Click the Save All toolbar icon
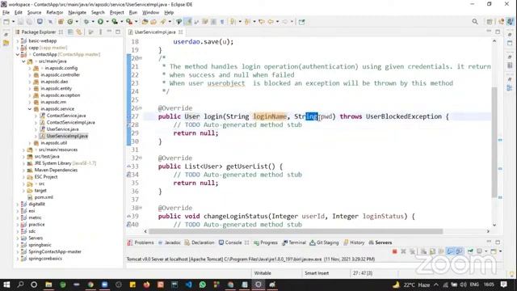517x291 pixels. [x=29, y=22]
